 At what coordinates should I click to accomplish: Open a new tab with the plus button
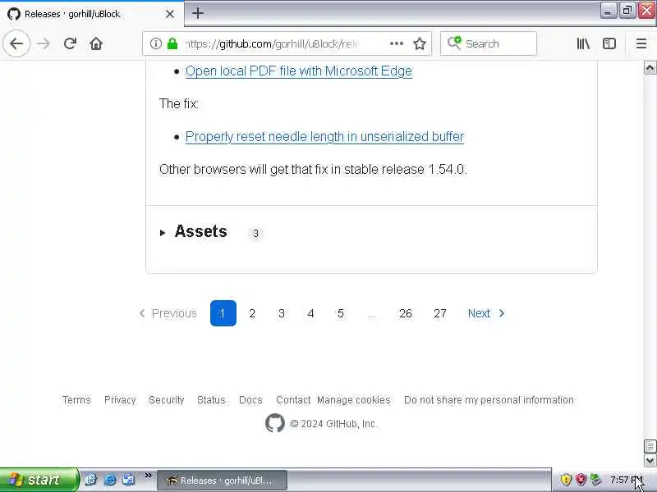click(x=198, y=13)
